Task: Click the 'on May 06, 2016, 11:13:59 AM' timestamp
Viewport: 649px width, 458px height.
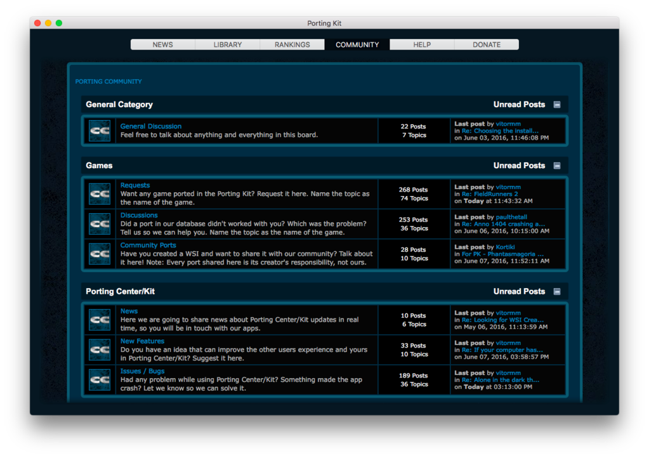Action: (x=501, y=327)
